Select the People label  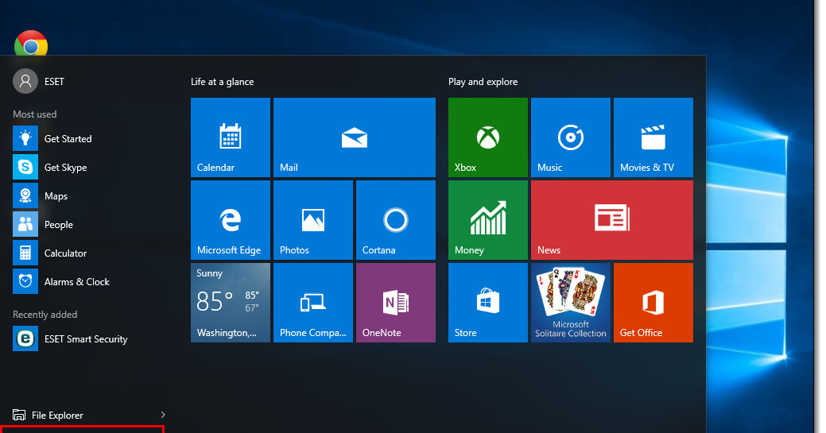[59, 225]
